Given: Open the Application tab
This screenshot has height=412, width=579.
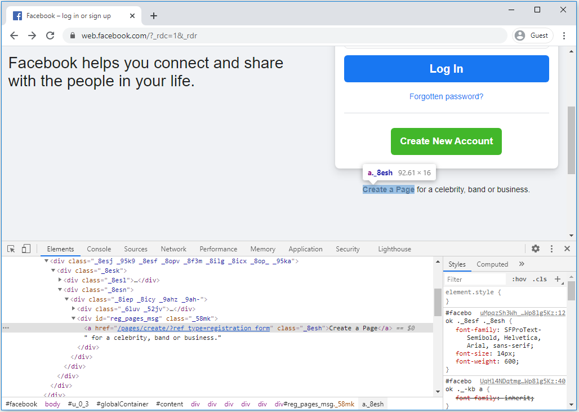Looking at the screenshot, I should pos(305,249).
